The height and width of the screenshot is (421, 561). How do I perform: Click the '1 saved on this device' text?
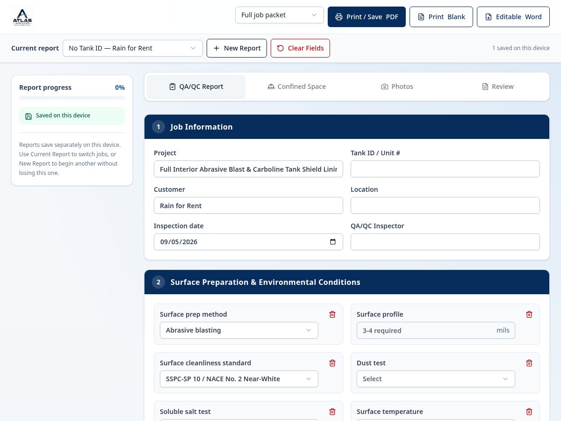(x=521, y=48)
